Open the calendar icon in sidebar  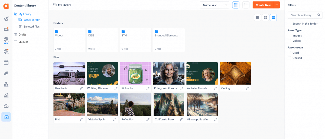pyautogui.click(x=6, y=62)
